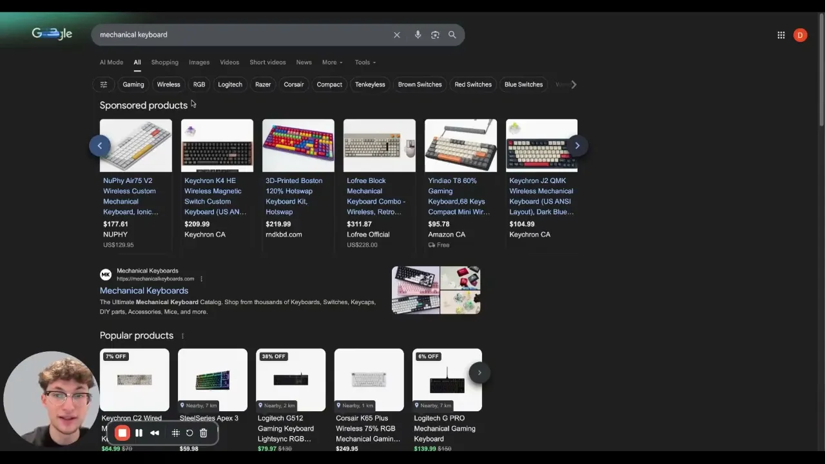Open the SteelSeries Apex 3 product card
This screenshot has width=825, height=464.
[213, 400]
